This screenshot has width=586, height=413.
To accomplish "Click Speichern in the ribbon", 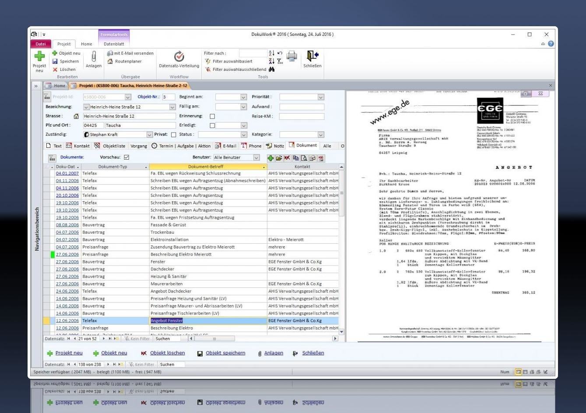I will click(x=66, y=61).
